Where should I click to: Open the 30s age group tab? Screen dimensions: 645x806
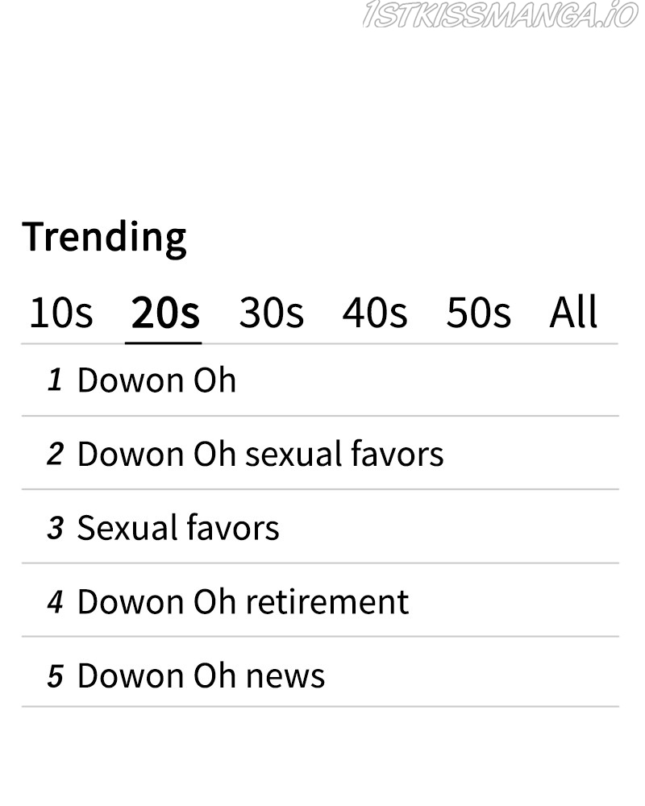(271, 313)
